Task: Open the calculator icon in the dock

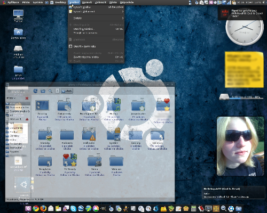Action: pos(193,209)
